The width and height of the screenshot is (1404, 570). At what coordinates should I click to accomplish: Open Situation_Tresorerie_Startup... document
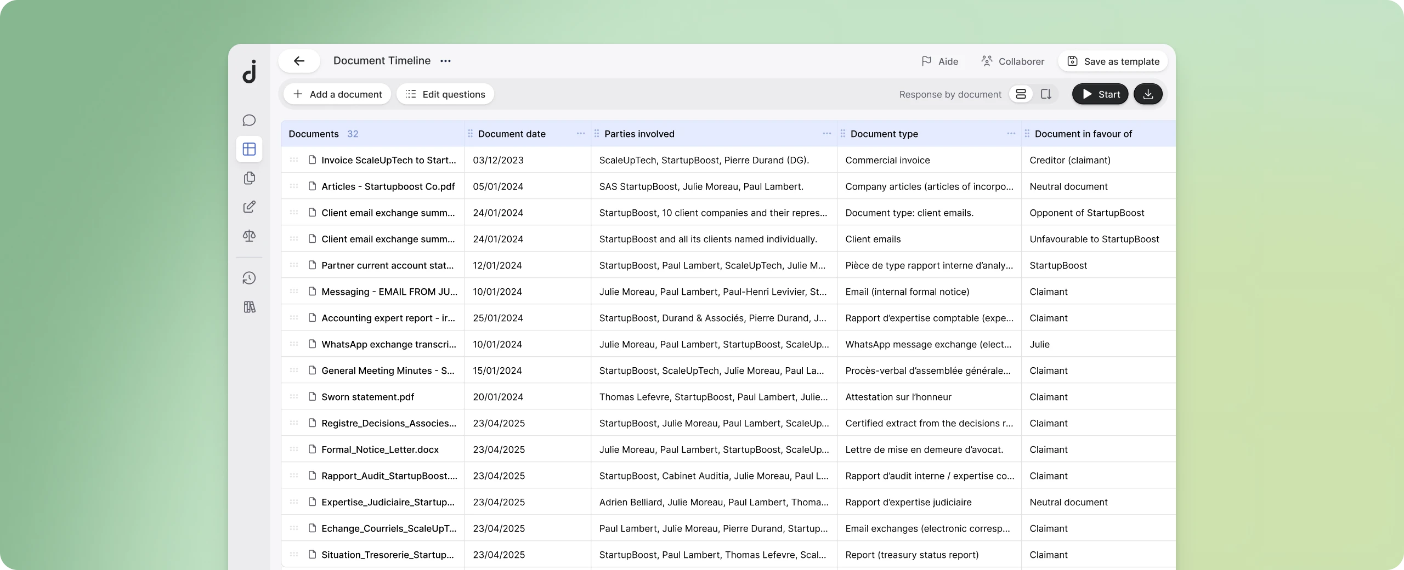coord(388,555)
